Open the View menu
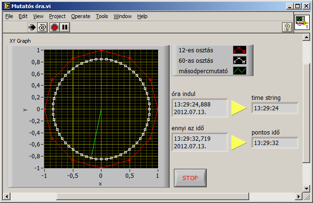 pos(38,16)
